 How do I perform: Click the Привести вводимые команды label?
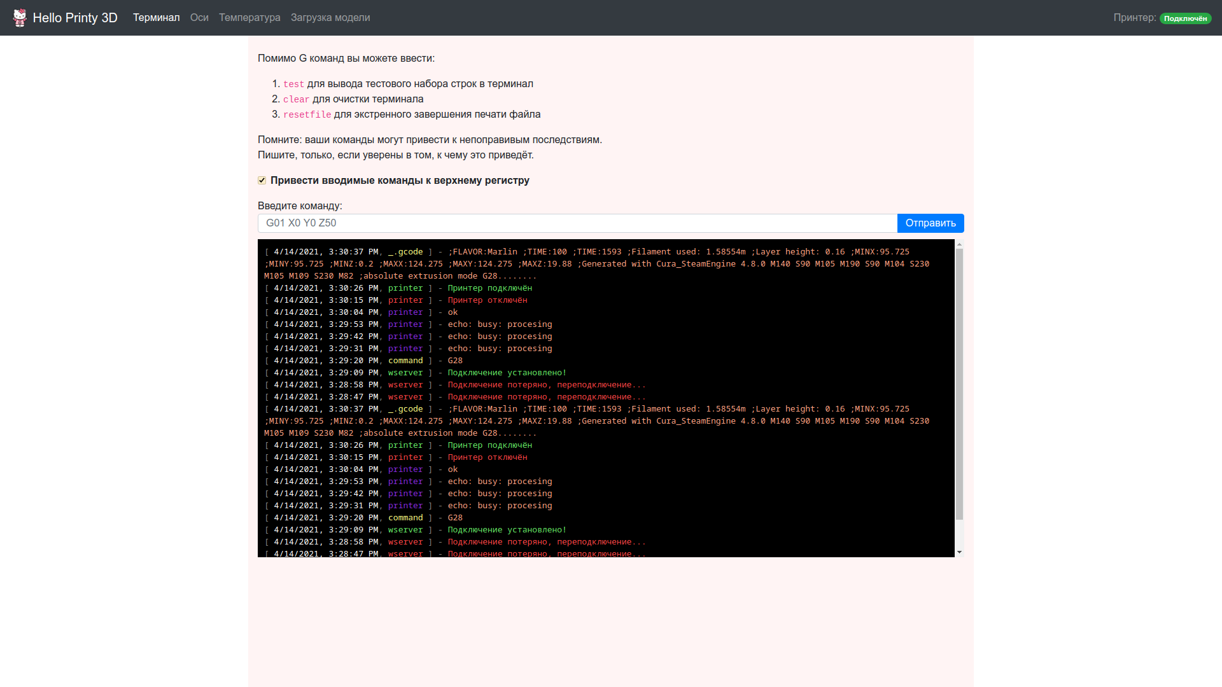(x=400, y=181)
